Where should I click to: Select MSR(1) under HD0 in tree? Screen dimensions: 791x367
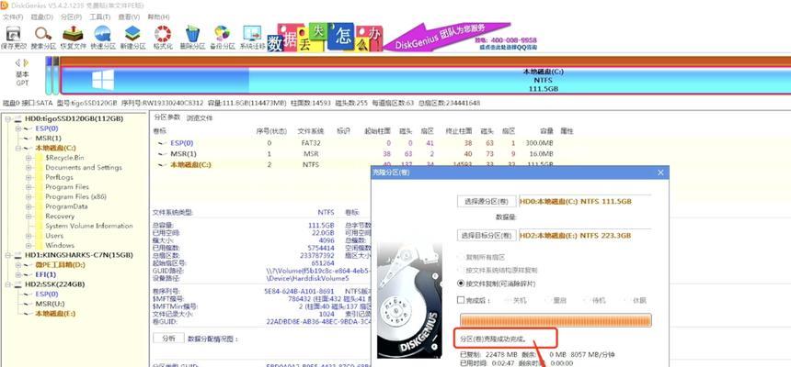pos(48,138)
